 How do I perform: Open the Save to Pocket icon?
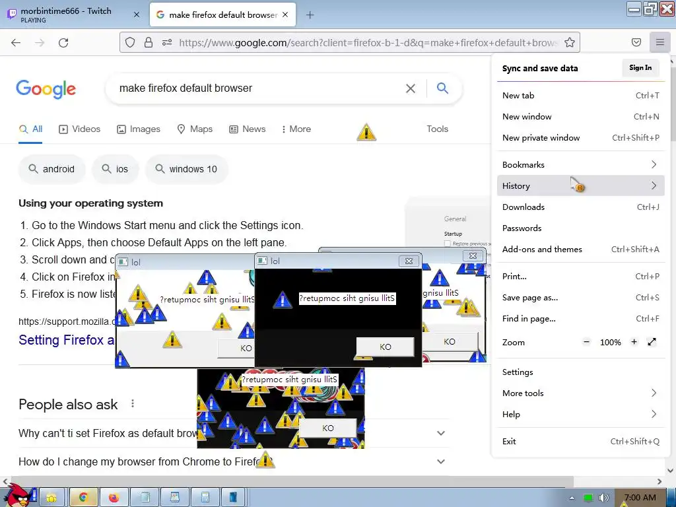[636, 42]
